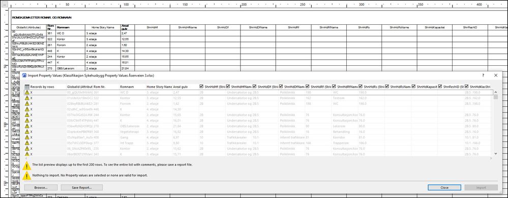508x198 pixels.
Task: Toggle the ShnReshID column checkbox
Action: pos(440,87)
